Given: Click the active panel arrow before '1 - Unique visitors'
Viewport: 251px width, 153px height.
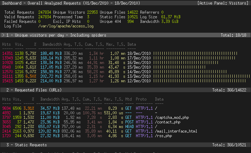Looking at the screenshot, I should pos(4,35).
